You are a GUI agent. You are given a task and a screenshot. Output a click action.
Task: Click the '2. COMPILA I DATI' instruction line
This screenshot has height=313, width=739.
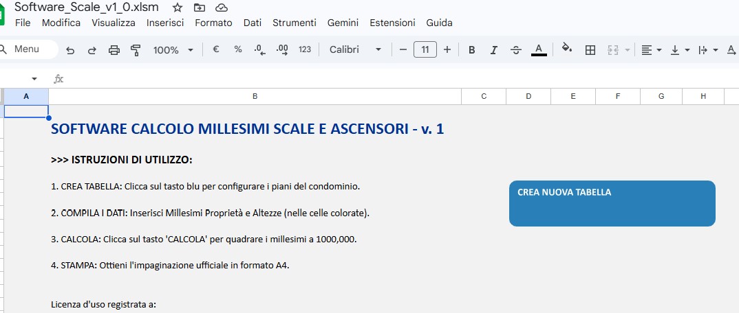coord(210,213)
